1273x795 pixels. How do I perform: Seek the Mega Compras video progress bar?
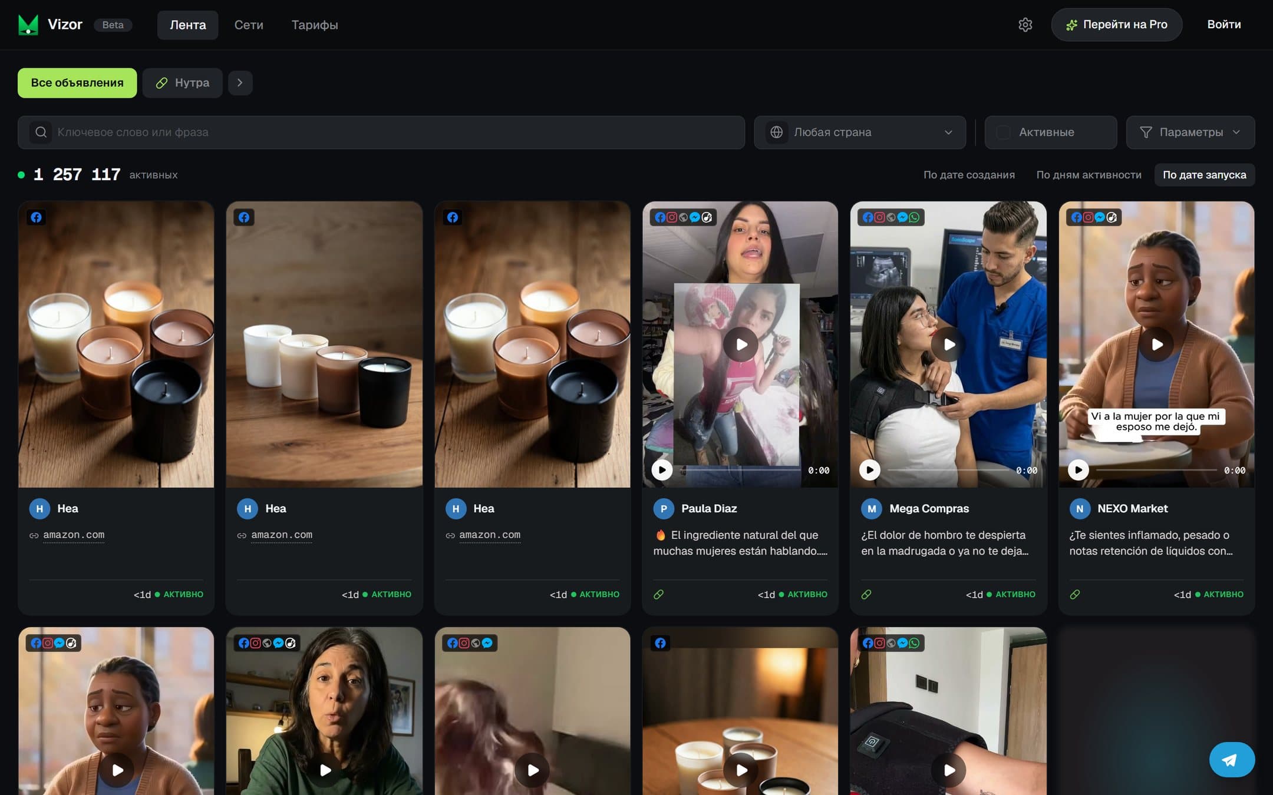949,470
